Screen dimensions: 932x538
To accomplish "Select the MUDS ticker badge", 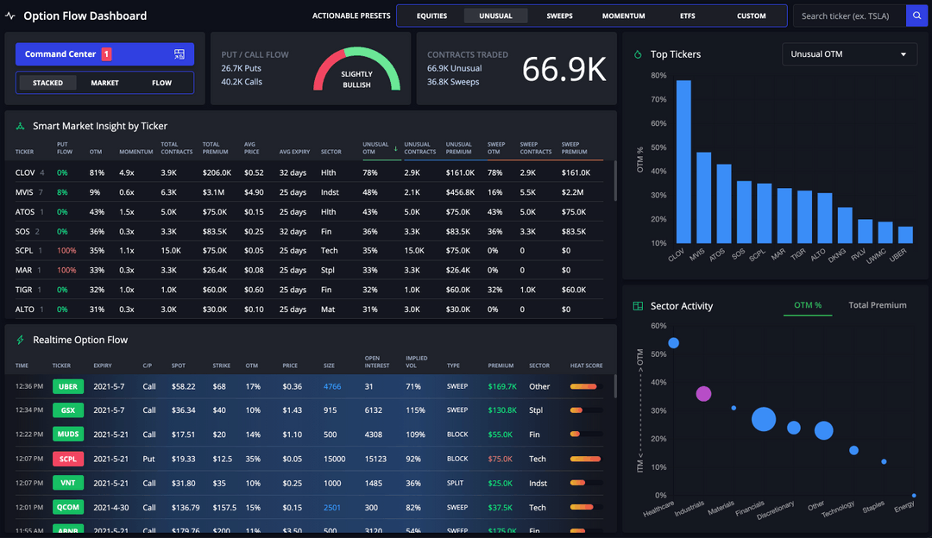I will pos(68,434).
